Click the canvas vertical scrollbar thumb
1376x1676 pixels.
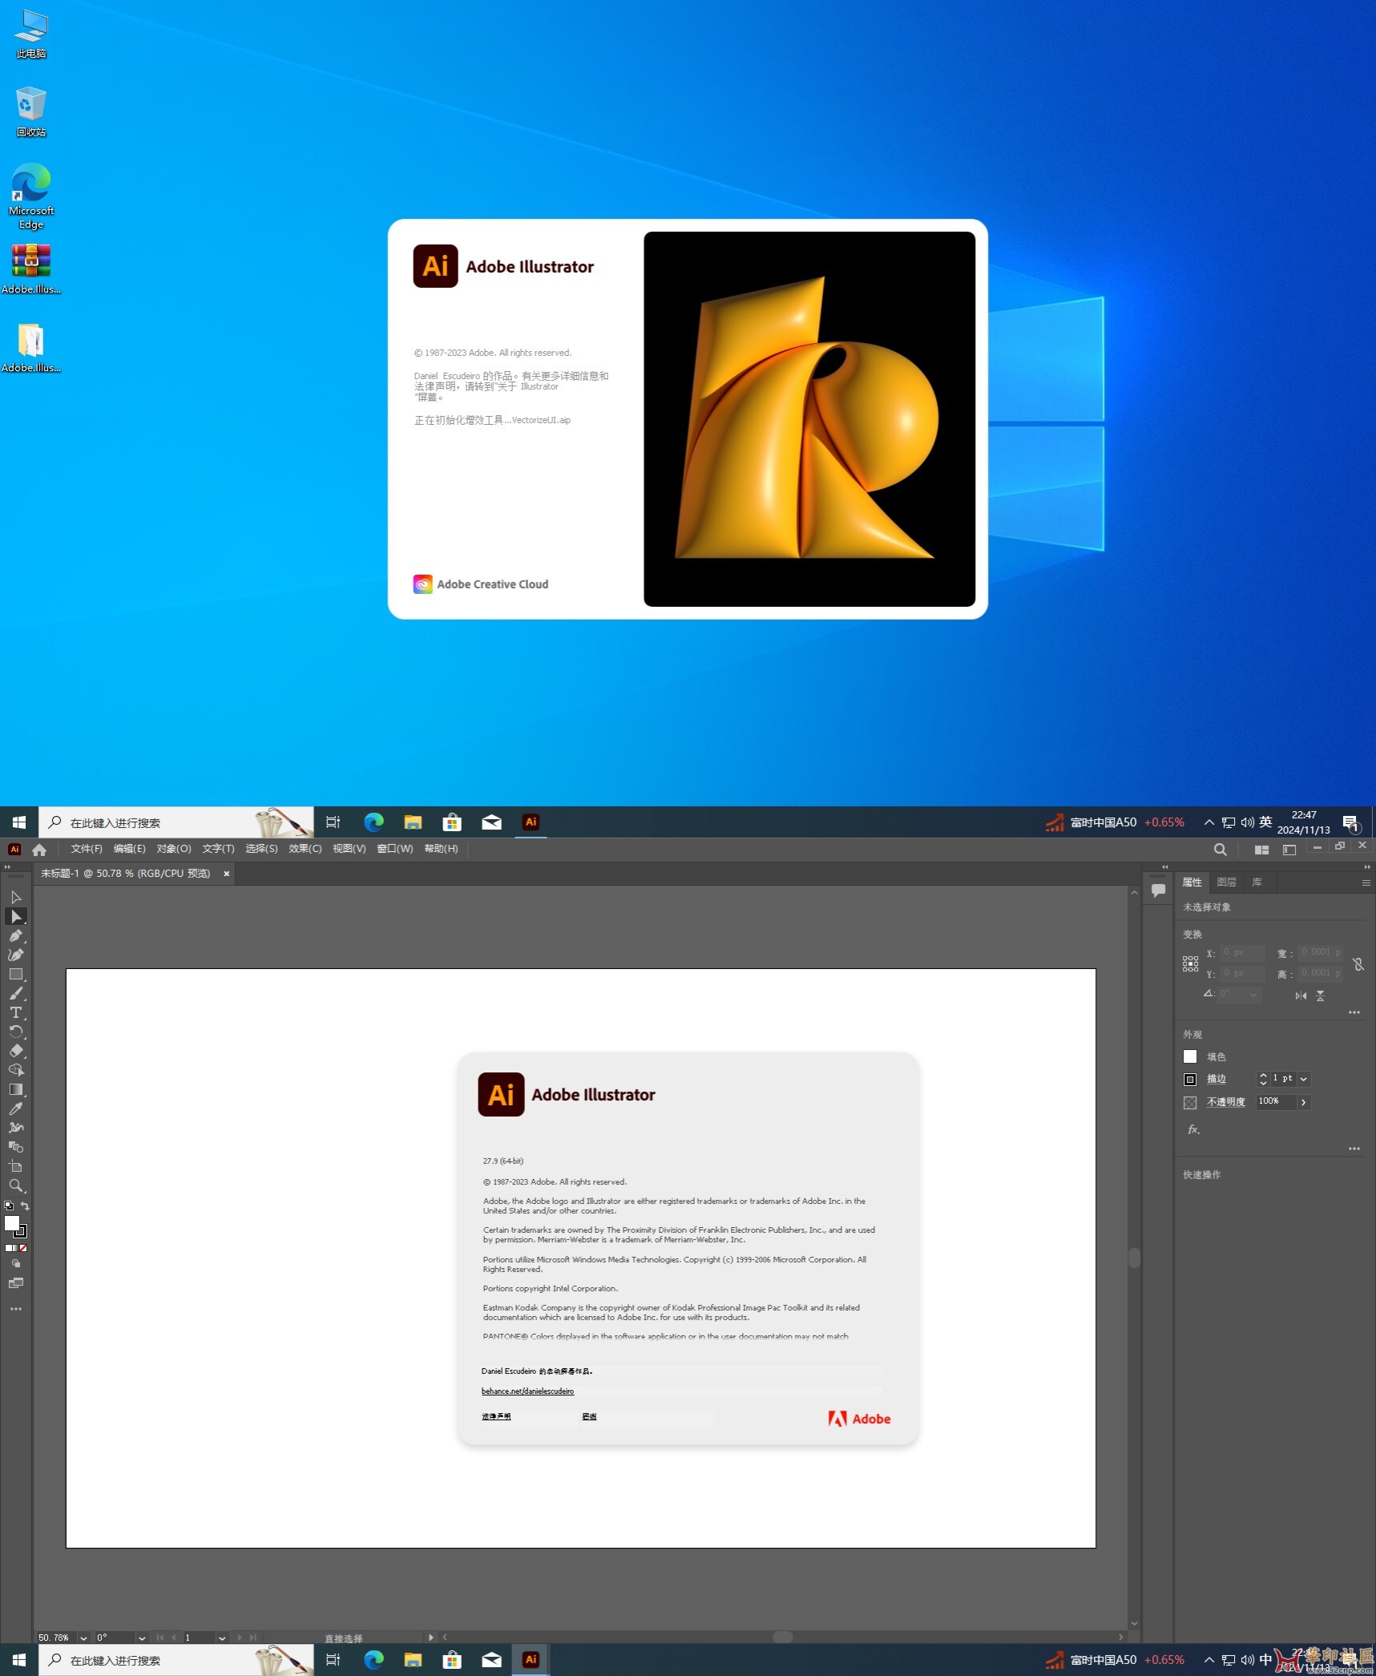point(1134,1258)
